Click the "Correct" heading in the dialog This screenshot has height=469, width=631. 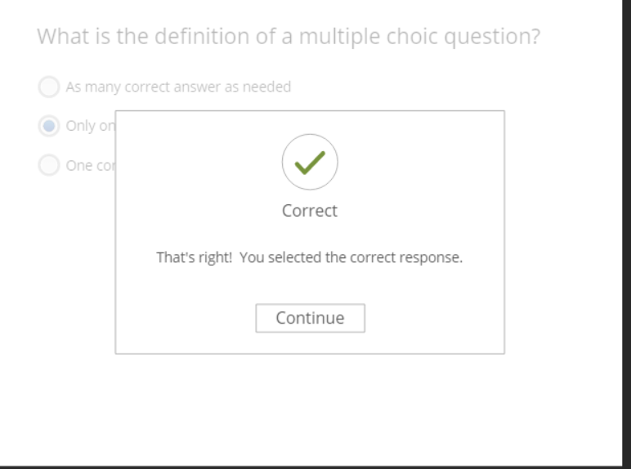coord(310,211)
